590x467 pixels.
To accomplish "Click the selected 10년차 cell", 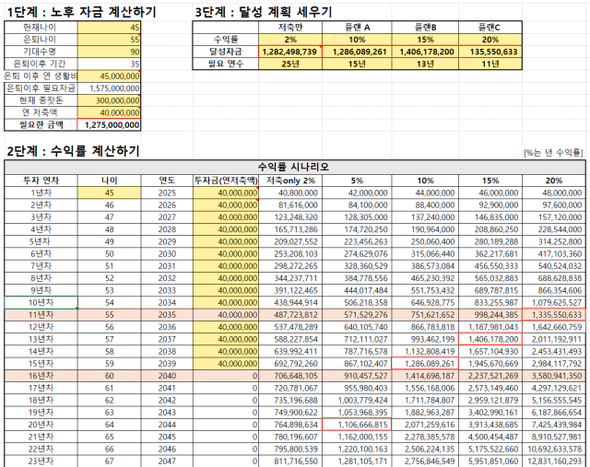I will pos(41,302).
